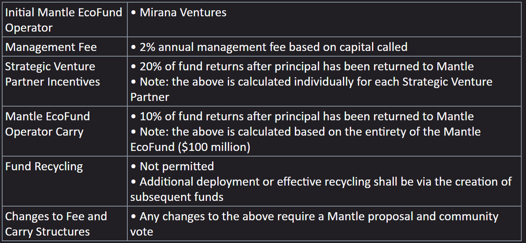Select "Changes to Fee and Carry Structures" label

[56, 224]
